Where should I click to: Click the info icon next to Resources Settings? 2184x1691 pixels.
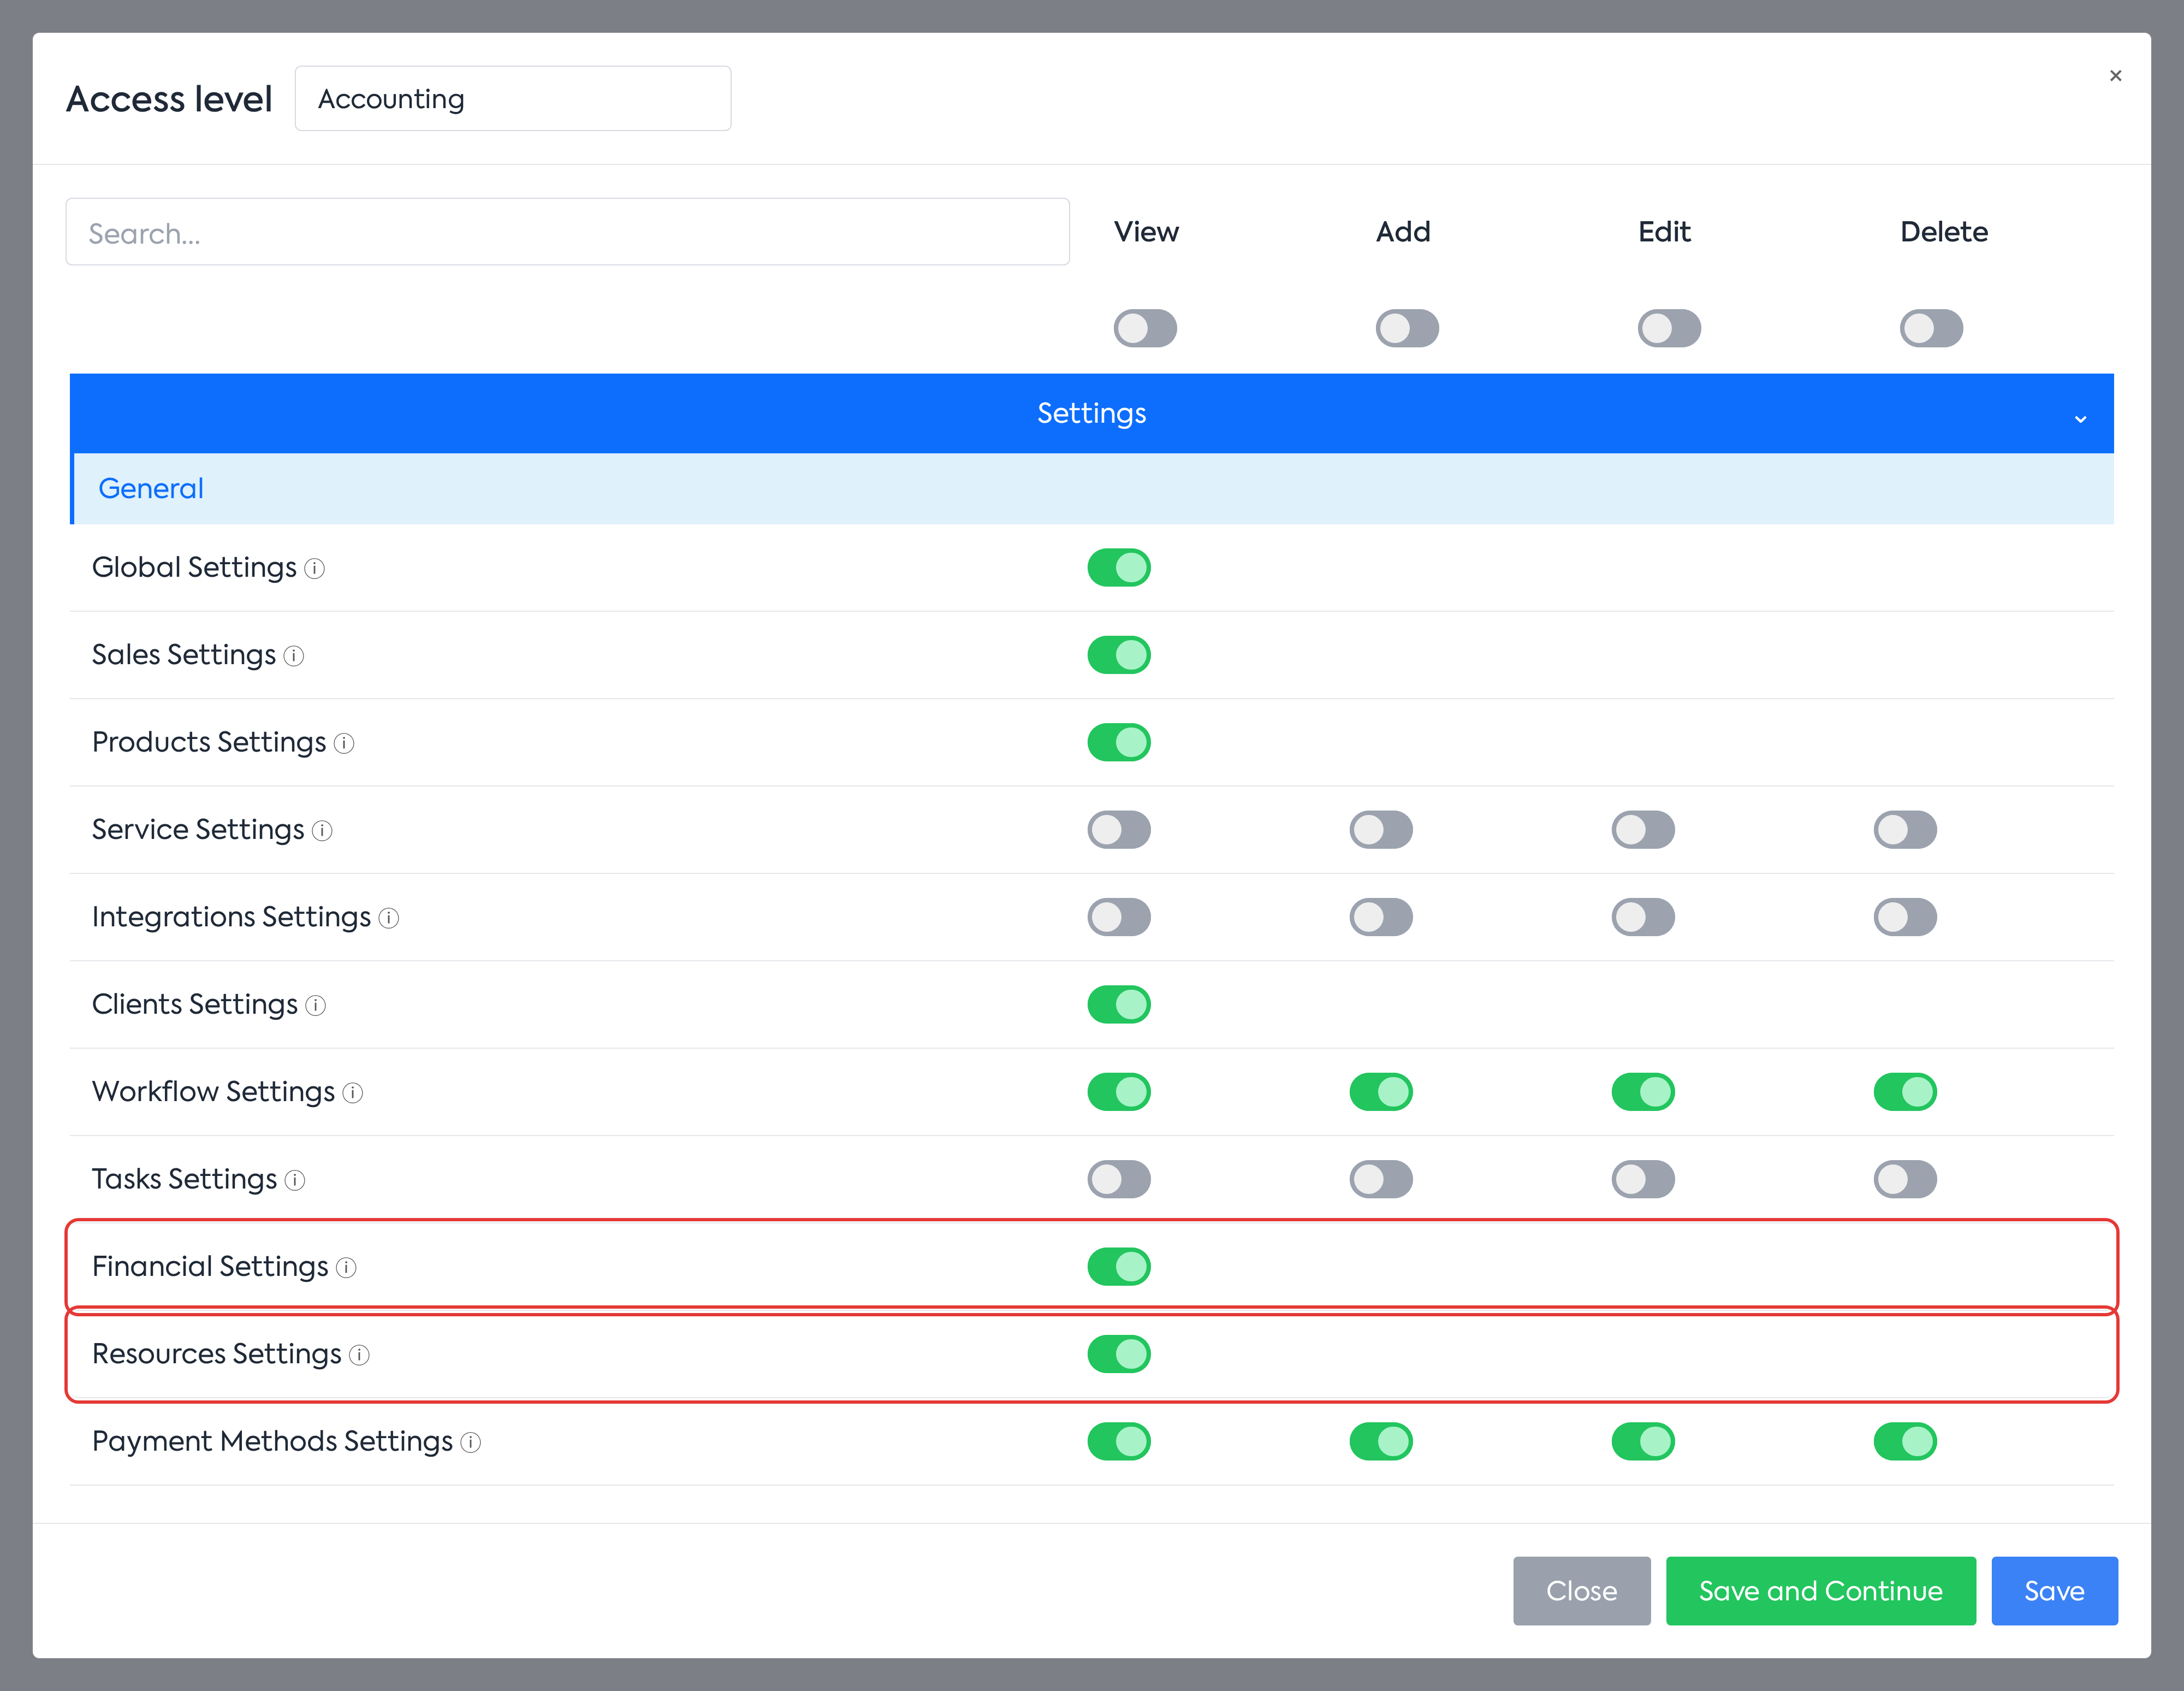(359, 1355)
